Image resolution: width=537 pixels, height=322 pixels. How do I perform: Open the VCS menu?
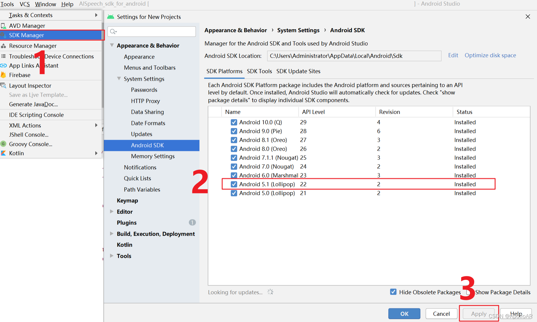25,4
